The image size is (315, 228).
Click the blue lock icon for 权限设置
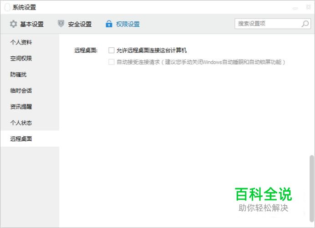pos(109,24)
